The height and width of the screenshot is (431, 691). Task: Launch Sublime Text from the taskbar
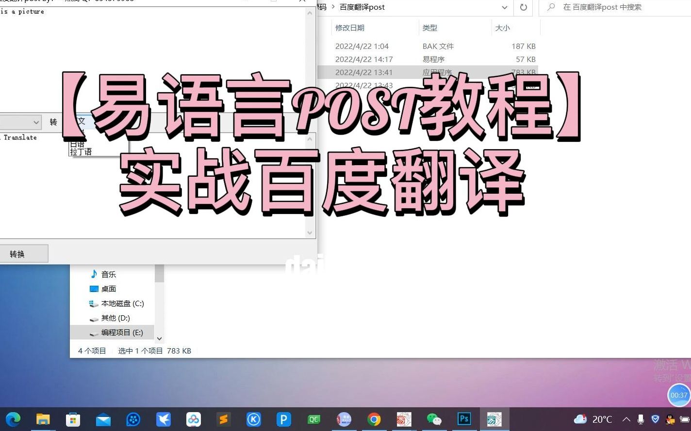click(223, 419)
